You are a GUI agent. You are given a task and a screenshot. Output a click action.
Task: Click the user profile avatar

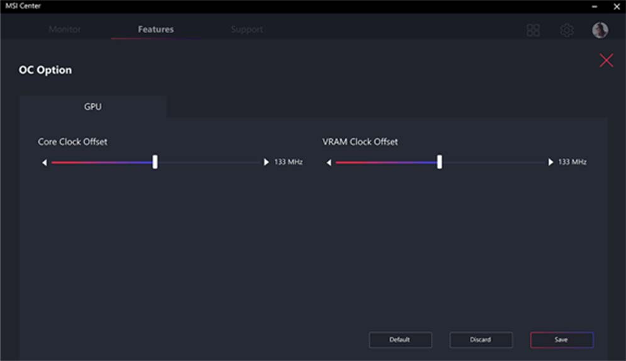[x=600, y=30]
